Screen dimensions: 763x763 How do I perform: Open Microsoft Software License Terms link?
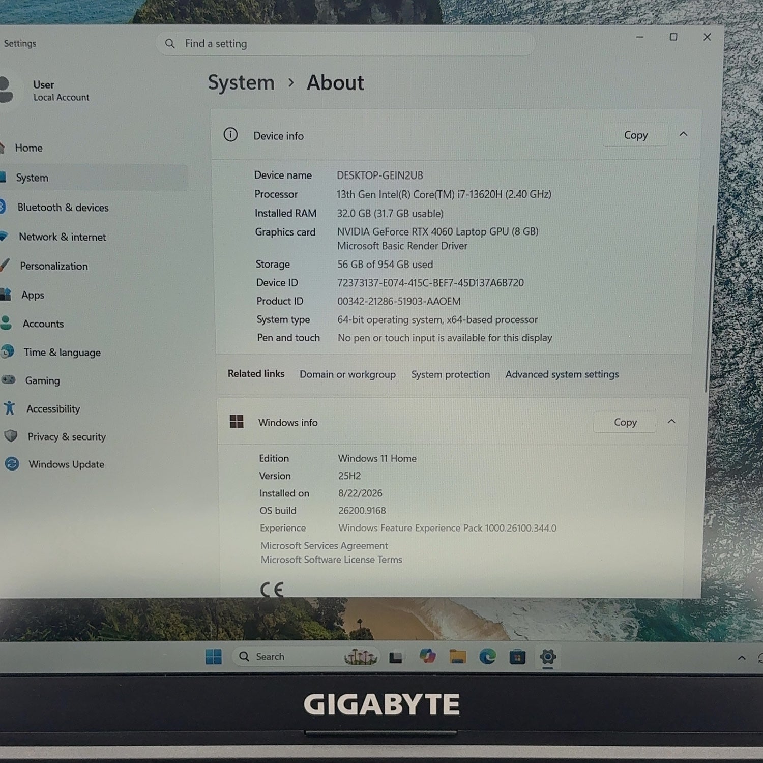pyautogui.click(x=332, y=560)
